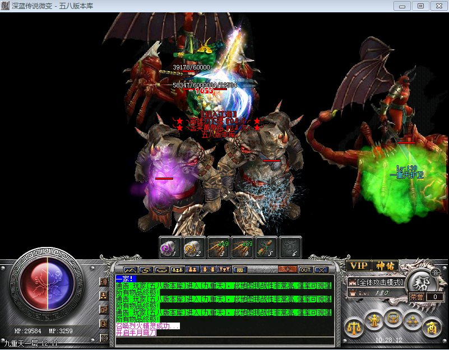Click the 10:28:12 clock display

click(x=388, y=340)
